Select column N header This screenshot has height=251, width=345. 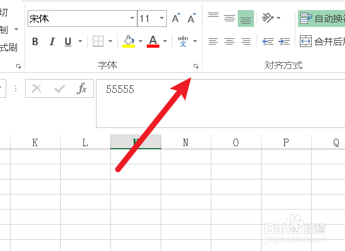[x=186, y=142]
